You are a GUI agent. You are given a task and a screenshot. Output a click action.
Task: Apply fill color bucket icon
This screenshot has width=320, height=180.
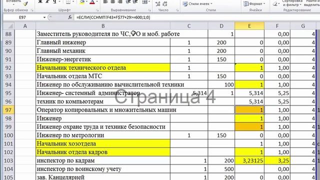pyautogui.click(x=82, y=2)
